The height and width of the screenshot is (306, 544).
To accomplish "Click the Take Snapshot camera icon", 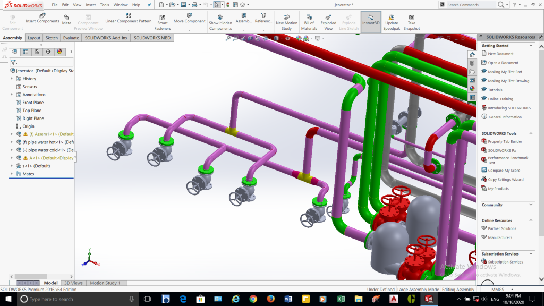I will coord(411,17).
